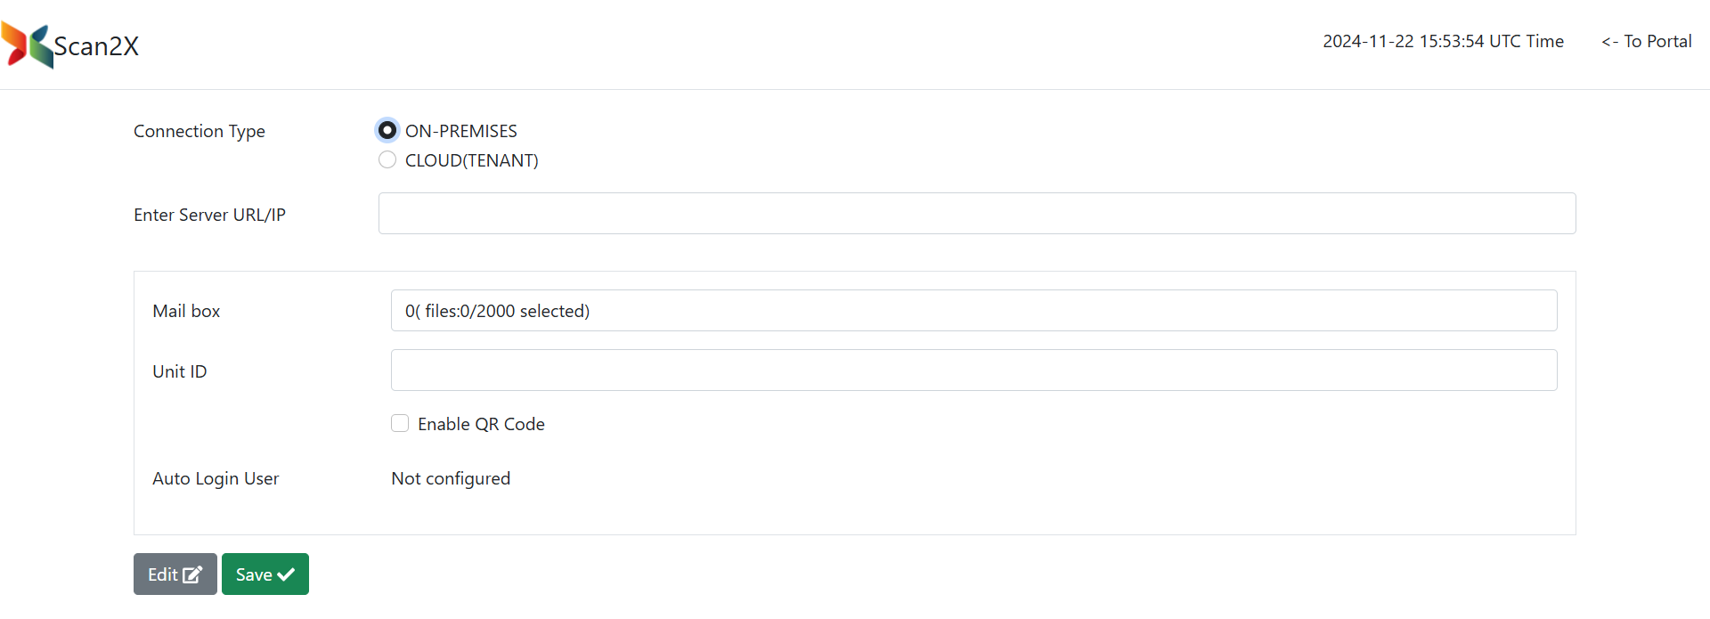Viewport: 1710px width, 619px height.
Task: Click the Mail box label
Action: (186, 311)
